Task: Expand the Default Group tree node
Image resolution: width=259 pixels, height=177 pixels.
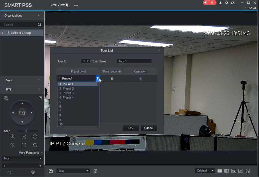Action: coord(2,33)
